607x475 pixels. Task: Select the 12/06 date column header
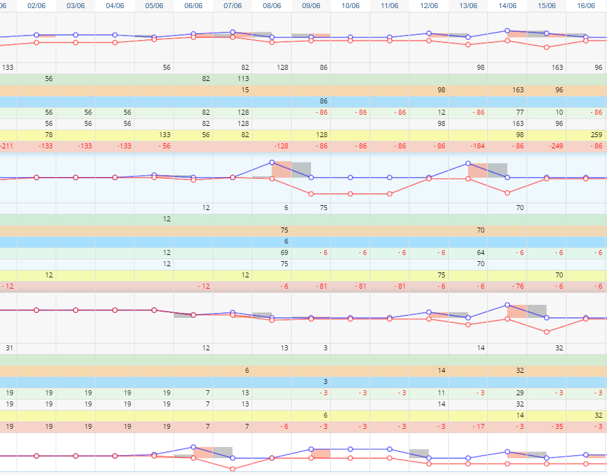coord(429,6)
